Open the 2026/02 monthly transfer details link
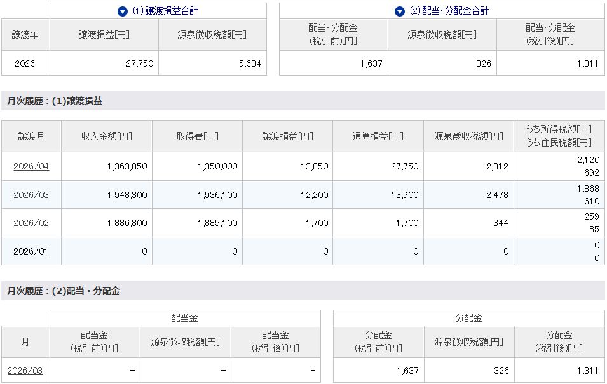Viewport: 607px width, 384px height. click(31, 223)
